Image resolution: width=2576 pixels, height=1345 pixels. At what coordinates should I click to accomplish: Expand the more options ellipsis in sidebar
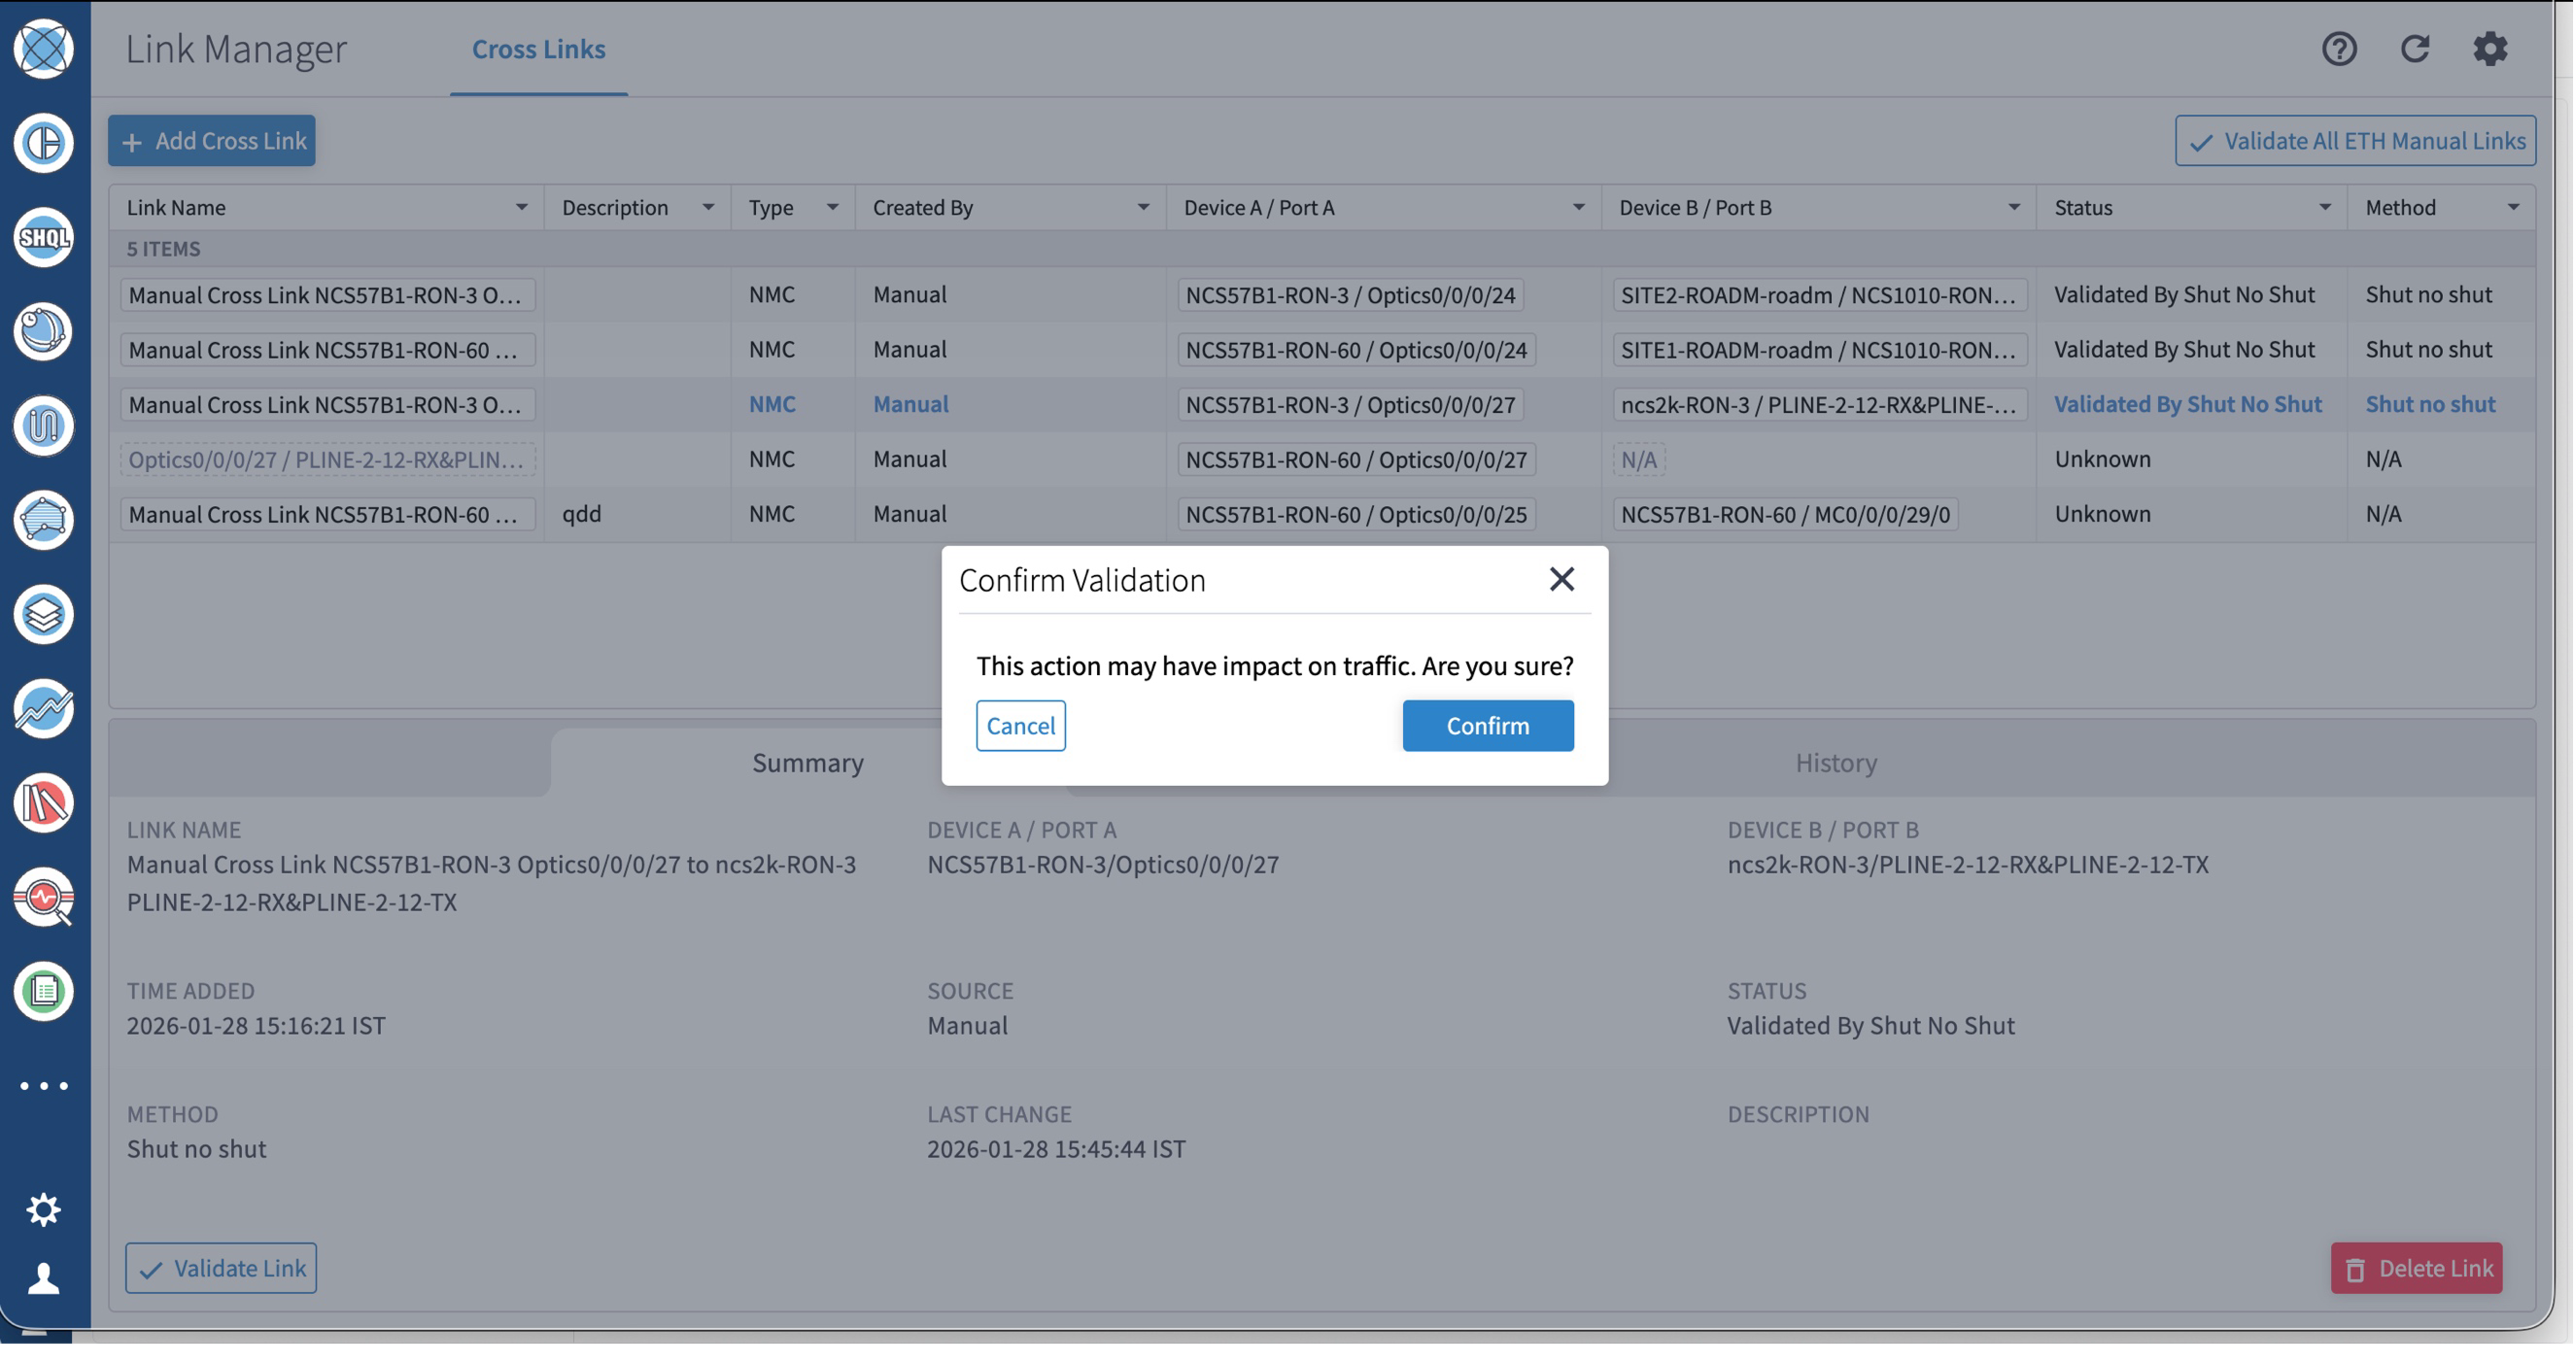[x=43, y=1086]
